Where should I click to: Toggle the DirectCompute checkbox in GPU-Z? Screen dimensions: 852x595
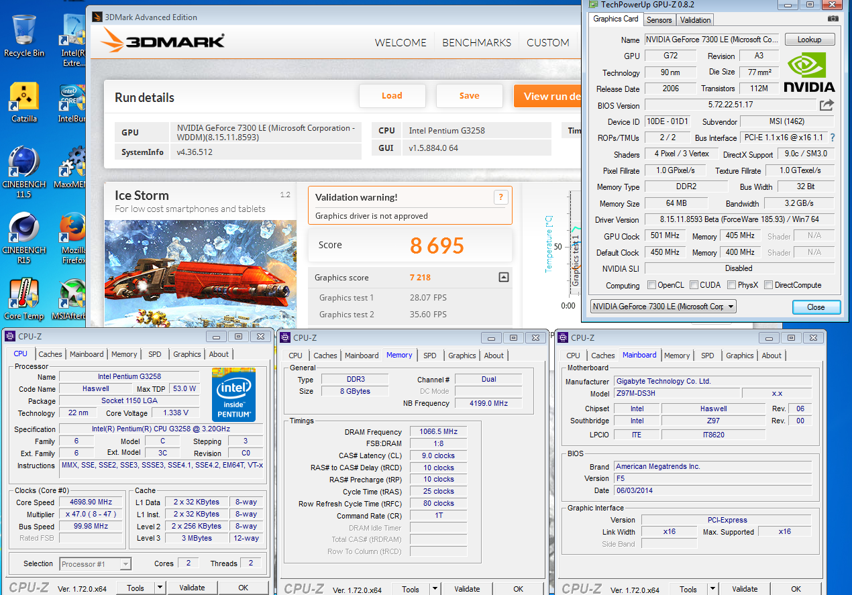768,285
